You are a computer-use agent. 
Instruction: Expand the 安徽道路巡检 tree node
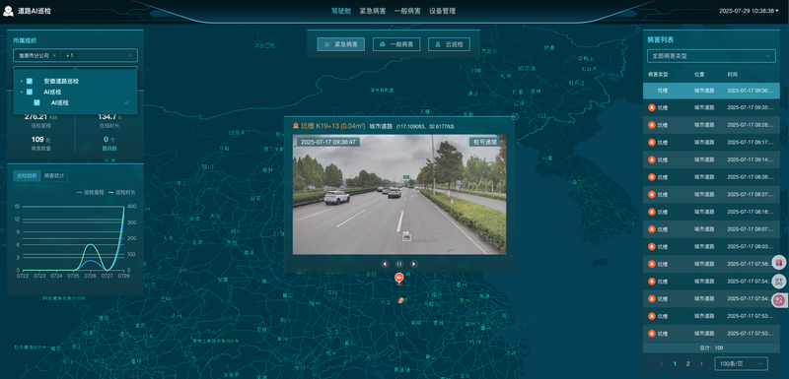(21, 81)
